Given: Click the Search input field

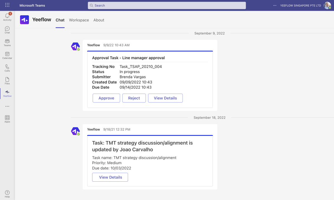Looking at the screenshot, I should [x=167, y=6].
